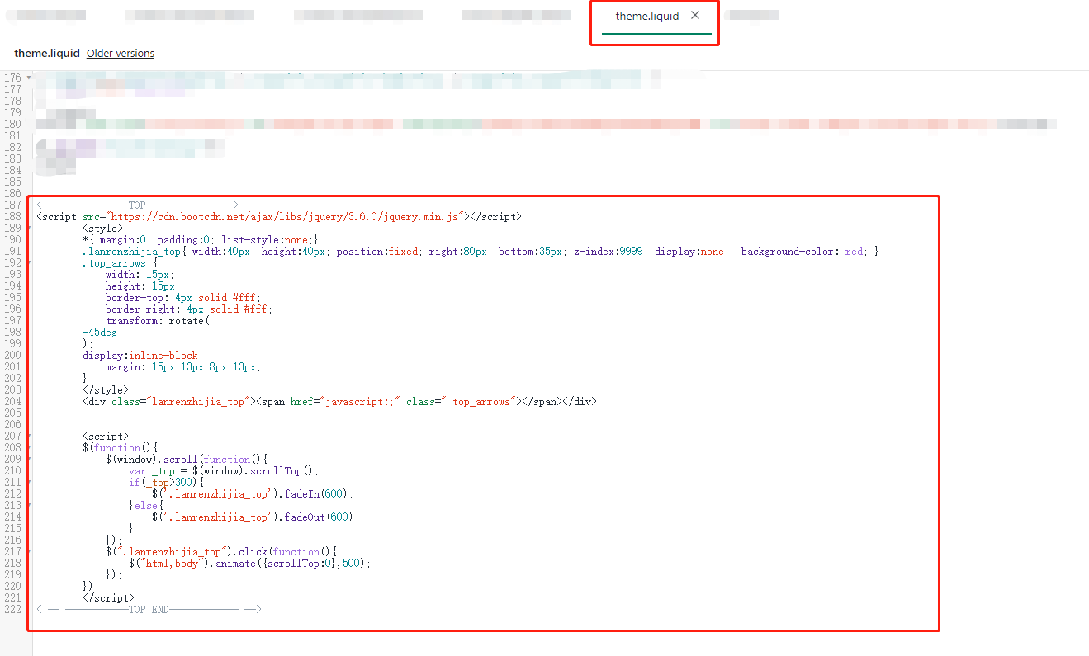Viewport: 1089px width, 656px height.
Task: Click the closing </style> tag line
Action: click(x=106, y=389)
